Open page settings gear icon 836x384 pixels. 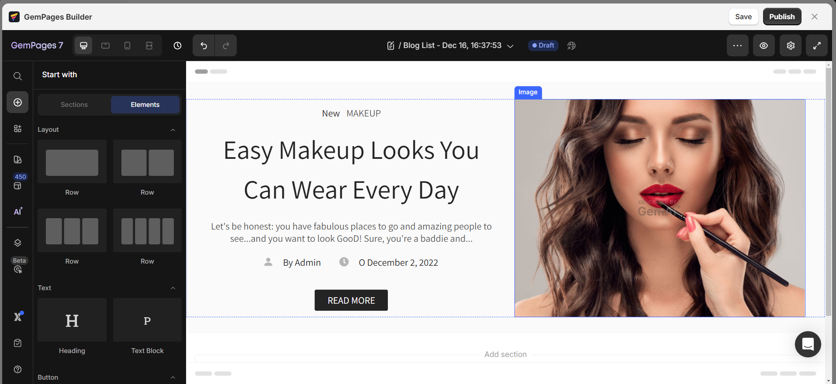point(790,45)
